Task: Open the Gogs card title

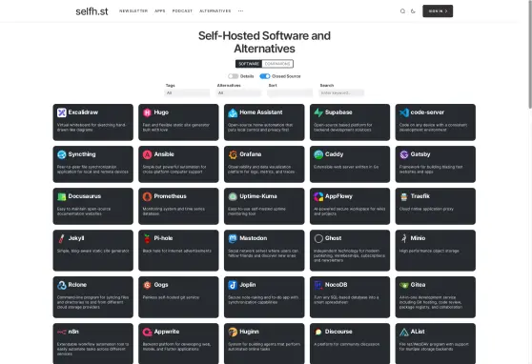Action: (161, 285)
